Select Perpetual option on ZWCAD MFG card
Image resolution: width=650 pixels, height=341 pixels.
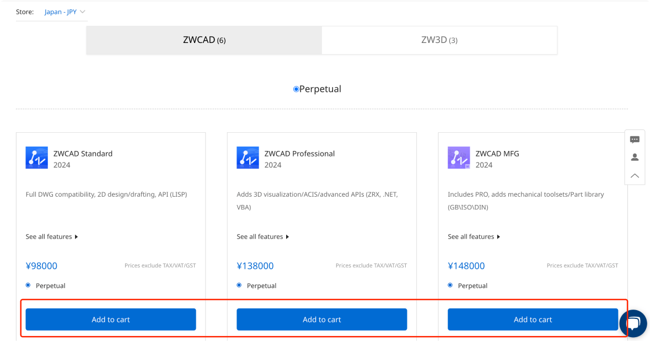(450, 285)
